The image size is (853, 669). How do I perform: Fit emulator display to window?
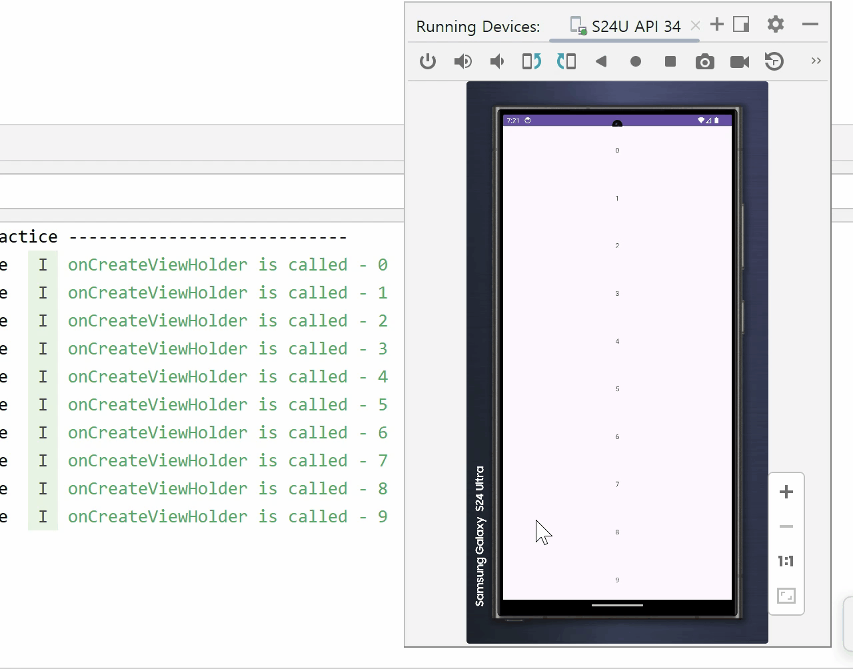(x=786, y=596)
